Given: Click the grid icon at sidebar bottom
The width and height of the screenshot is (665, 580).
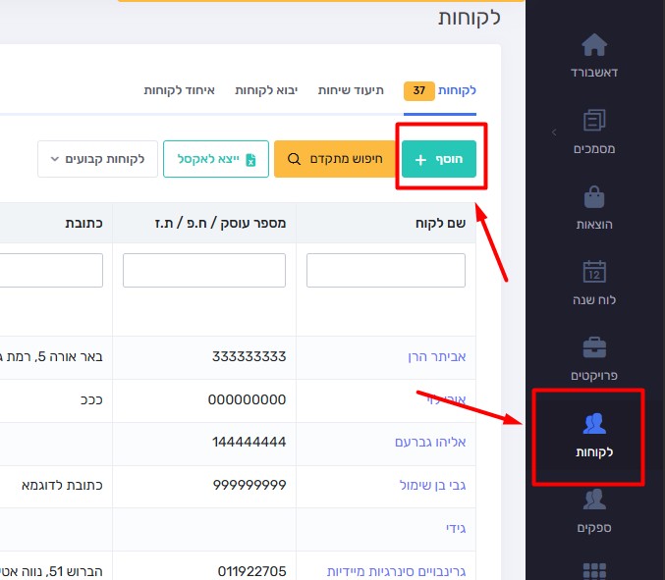Looking at the screenshot, I should tap(594, 570).
